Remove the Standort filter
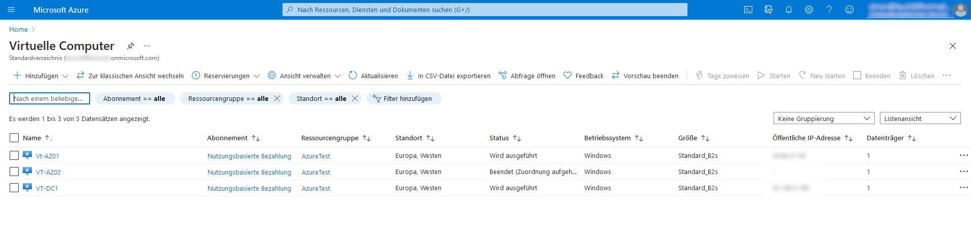971x226 pixels. coord(355,98)
